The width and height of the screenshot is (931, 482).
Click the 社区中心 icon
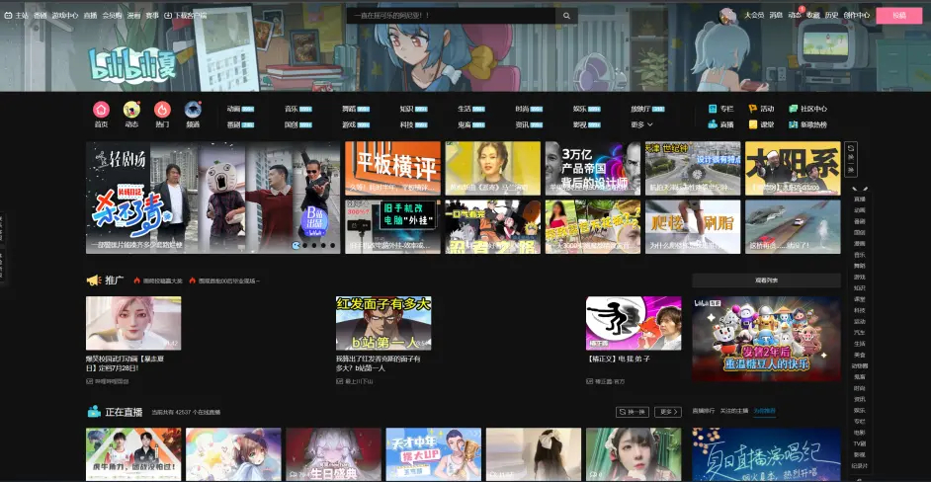coord(793,109)
